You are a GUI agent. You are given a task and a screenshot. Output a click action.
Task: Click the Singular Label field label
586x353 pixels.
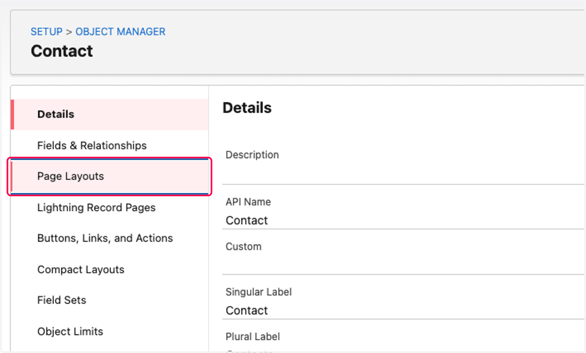tap(259, 292)
